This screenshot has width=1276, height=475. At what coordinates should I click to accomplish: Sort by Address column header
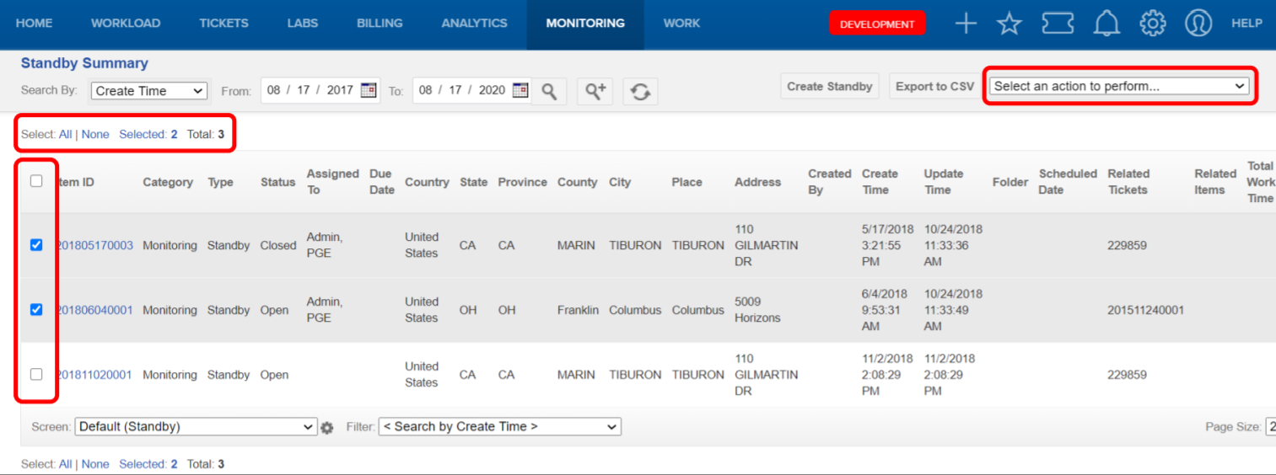[x=757, y=182]
